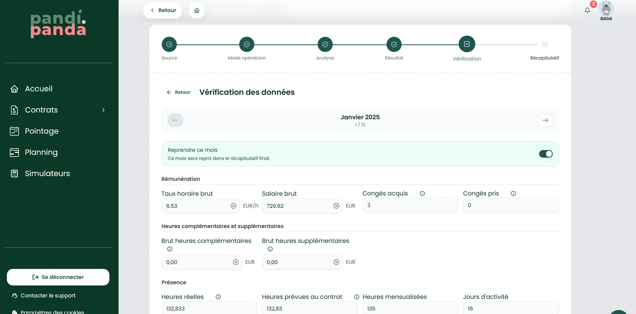This screenshot has height=314, width=636.
Task: Go to previous month arrow
Action: coord(175,120)
